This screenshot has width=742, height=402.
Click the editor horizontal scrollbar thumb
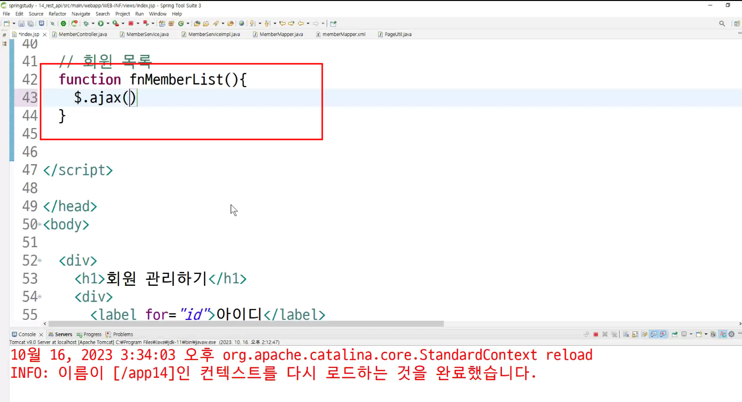pos(246,324)
